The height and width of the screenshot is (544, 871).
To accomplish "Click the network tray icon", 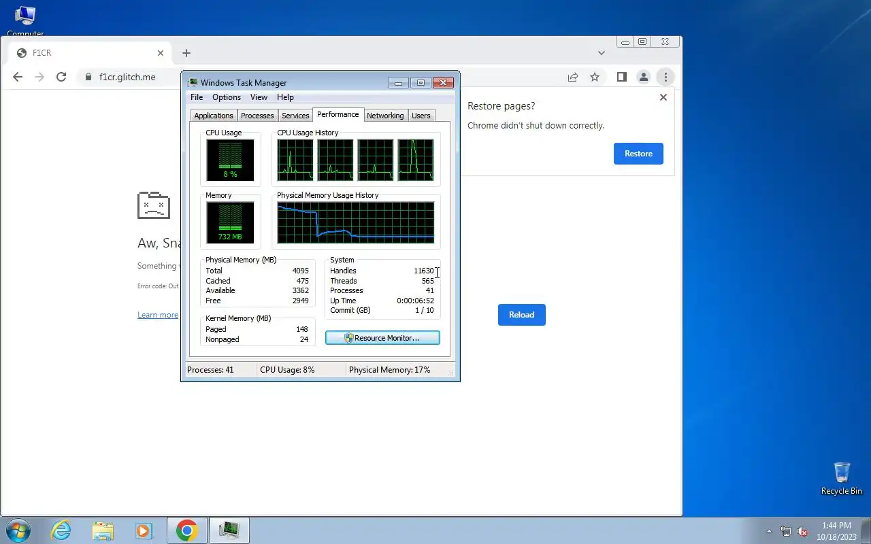I will (x=786, y=531).
